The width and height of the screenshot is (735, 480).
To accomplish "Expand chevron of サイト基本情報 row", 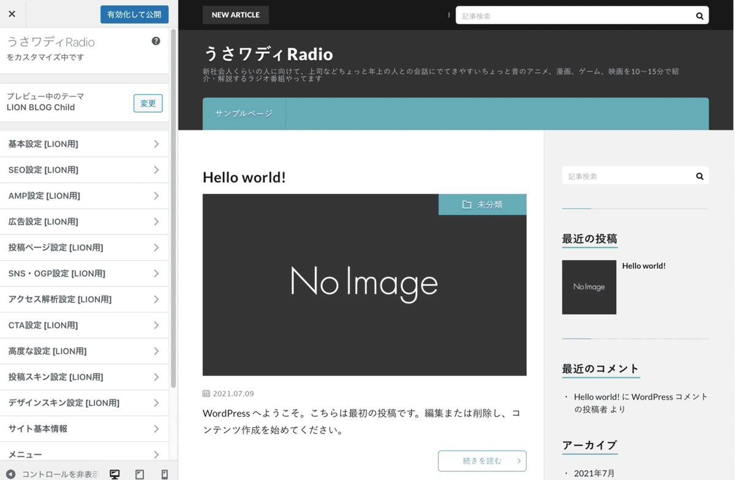I will pos(156,429).
